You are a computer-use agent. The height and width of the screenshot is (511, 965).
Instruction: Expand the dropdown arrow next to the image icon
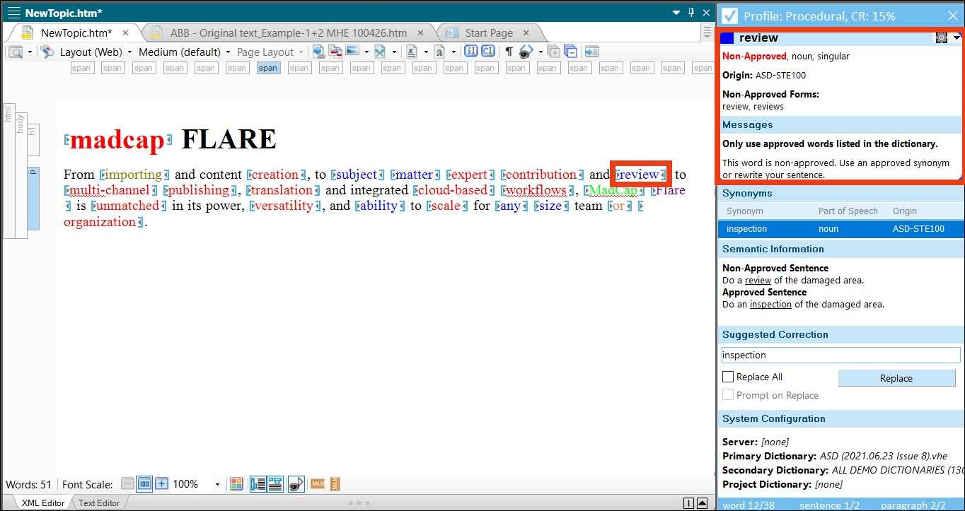[366, 52]
